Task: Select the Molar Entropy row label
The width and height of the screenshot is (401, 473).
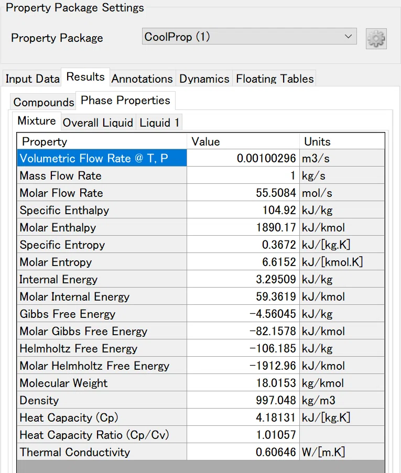Action: tap(102, 262)
